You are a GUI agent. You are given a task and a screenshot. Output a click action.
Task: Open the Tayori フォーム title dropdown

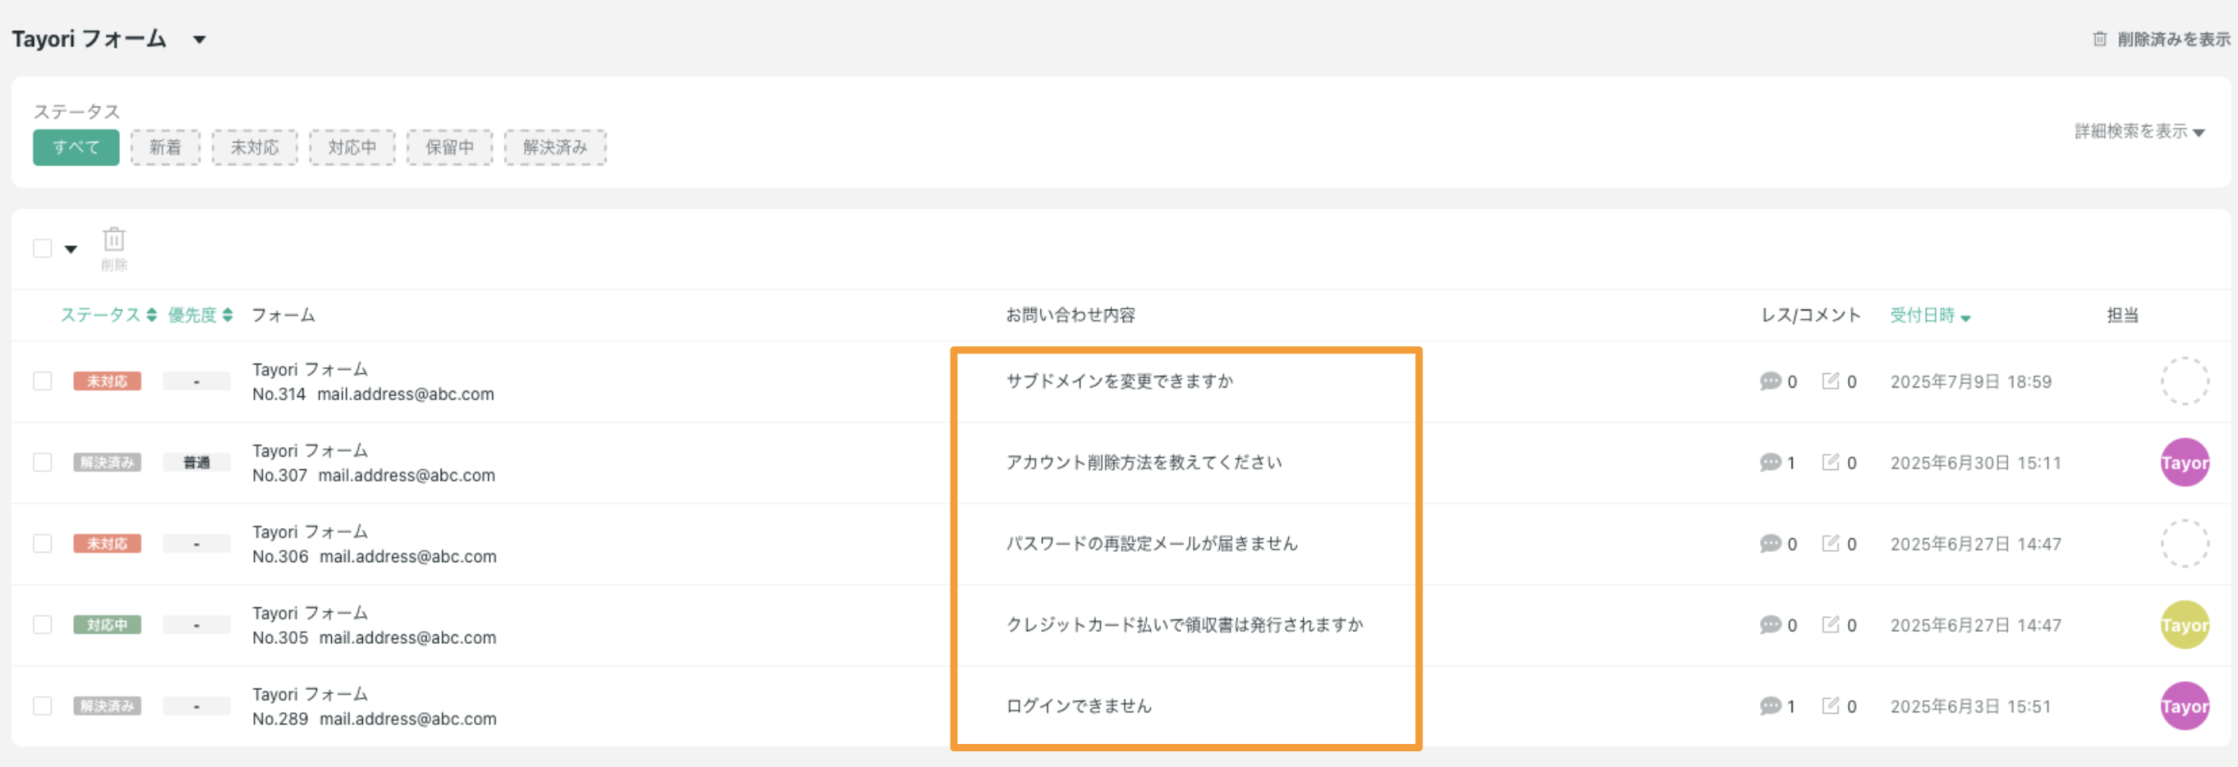point(199,40)
